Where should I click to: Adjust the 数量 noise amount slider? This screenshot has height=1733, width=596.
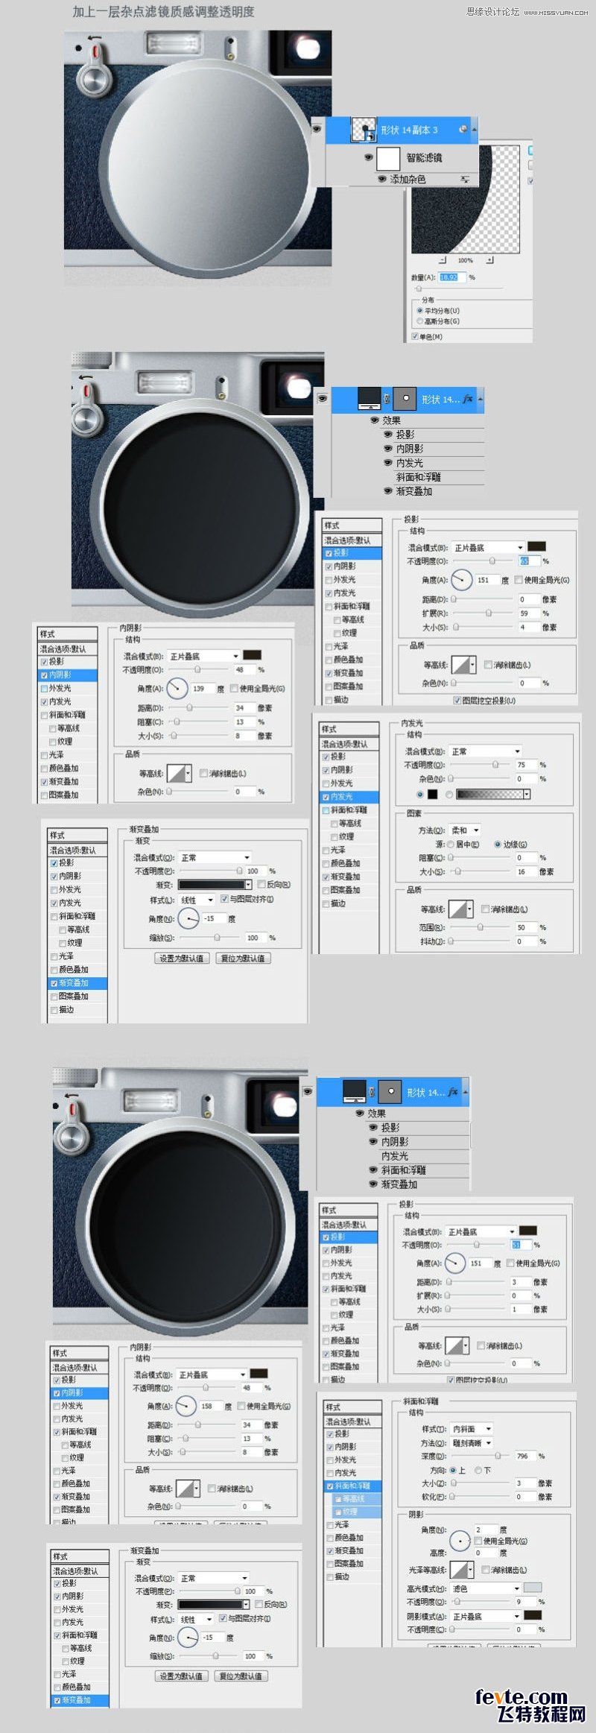tap(419, 288)
